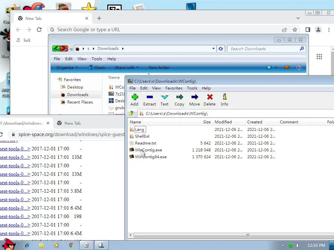This screenshot has width=334, height=250.
Task: Open 7-Zip View menu
Action: tap(156, 88)
